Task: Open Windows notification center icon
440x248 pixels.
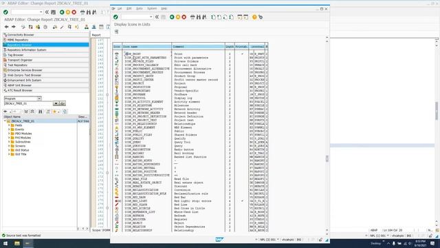Action: [x=432, y=243]
